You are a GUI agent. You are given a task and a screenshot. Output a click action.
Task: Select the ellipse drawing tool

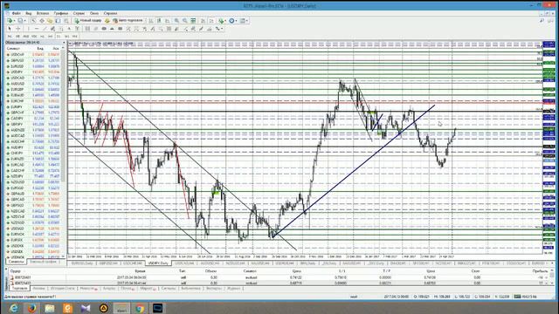(104, 29)
